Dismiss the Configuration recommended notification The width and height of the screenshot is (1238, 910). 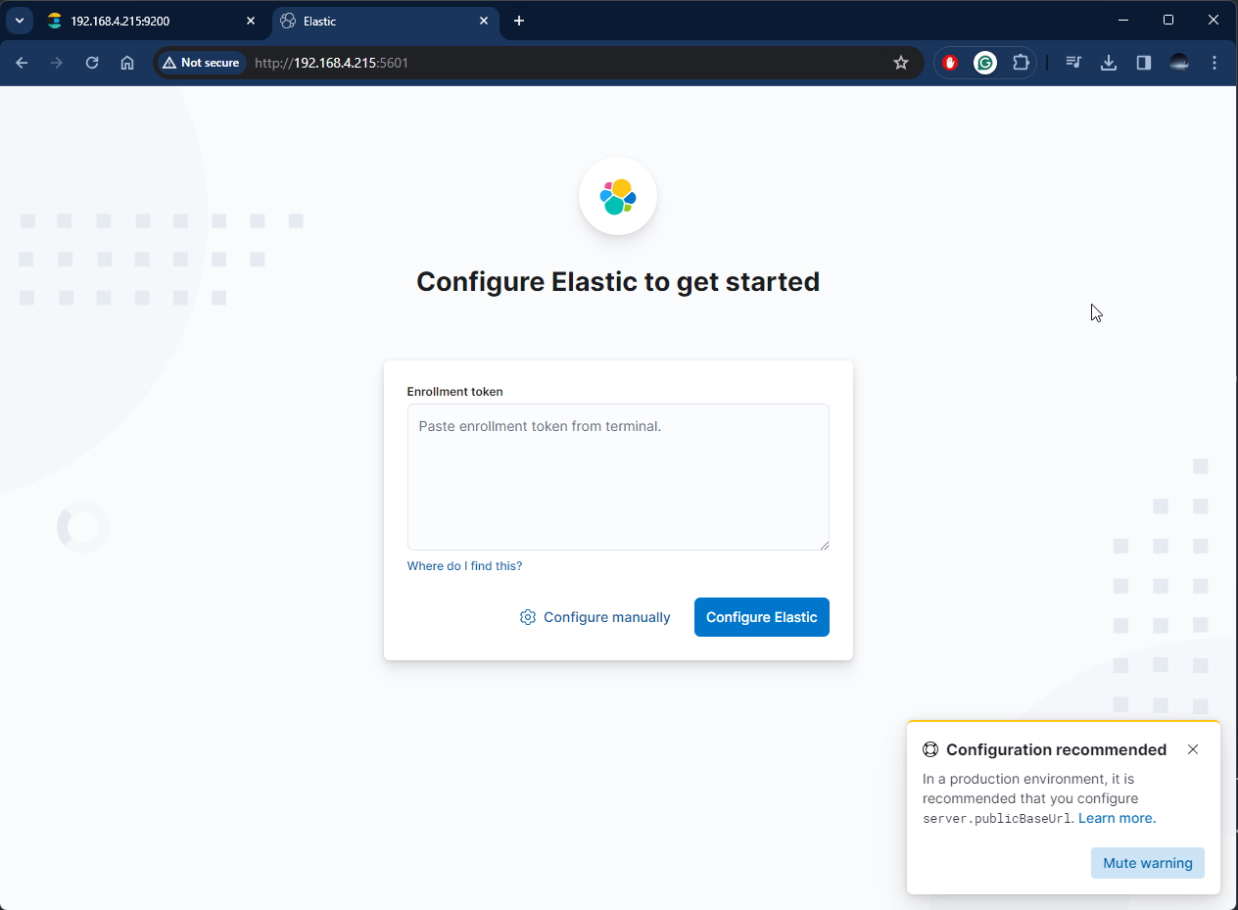click(x=1193, y=749)
